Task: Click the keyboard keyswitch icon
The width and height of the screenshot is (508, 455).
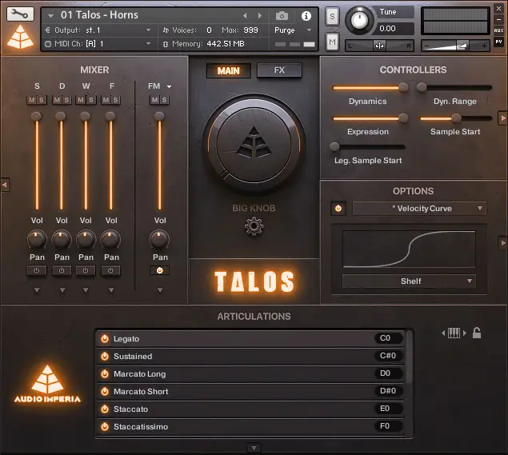Action: [454, 333]
